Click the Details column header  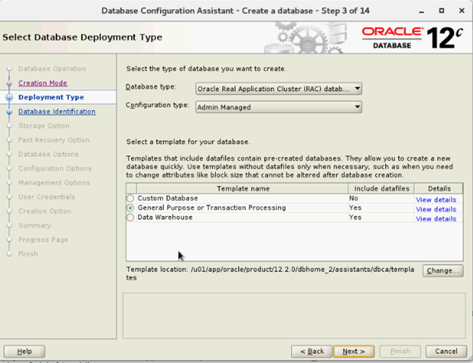439,189
